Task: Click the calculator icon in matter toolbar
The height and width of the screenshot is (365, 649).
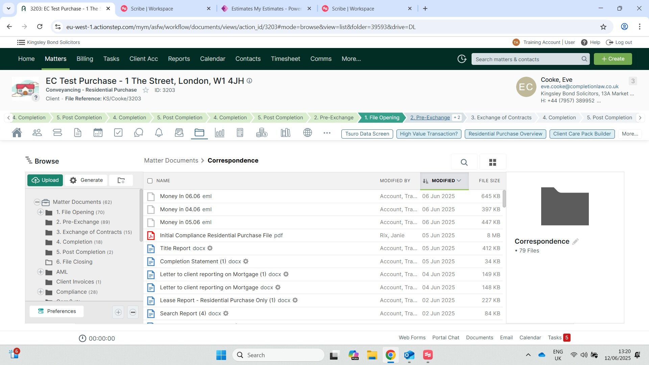Action: [x=240, y=133]
